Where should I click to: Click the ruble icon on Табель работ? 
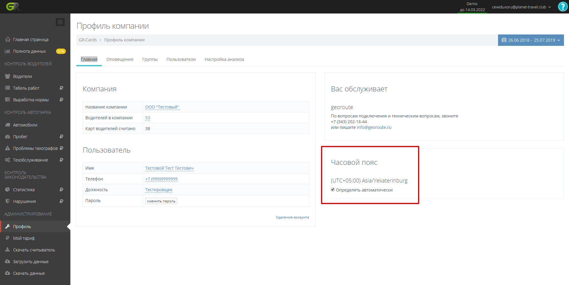tap(61, 88)
